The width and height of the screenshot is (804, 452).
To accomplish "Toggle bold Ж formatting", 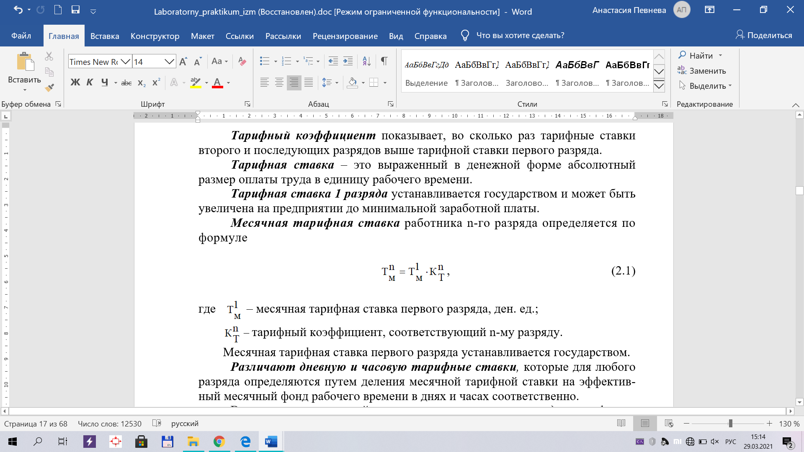I will coord(75,82).
